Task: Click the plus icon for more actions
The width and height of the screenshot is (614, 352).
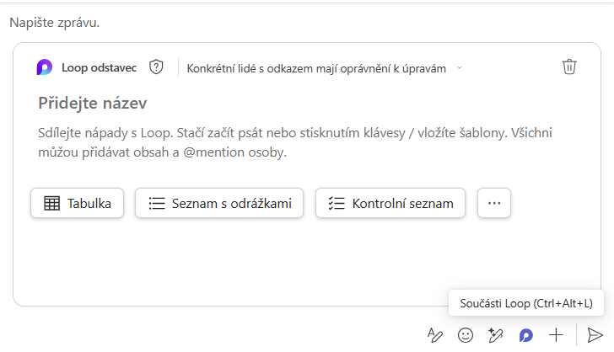Action: [556, 334]
